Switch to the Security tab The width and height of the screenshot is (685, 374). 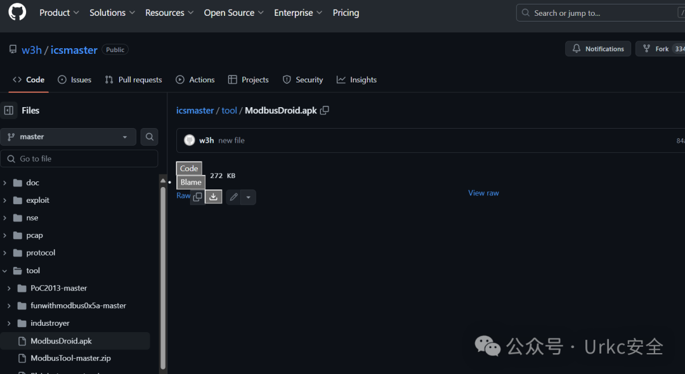click(x=303, y=79)
